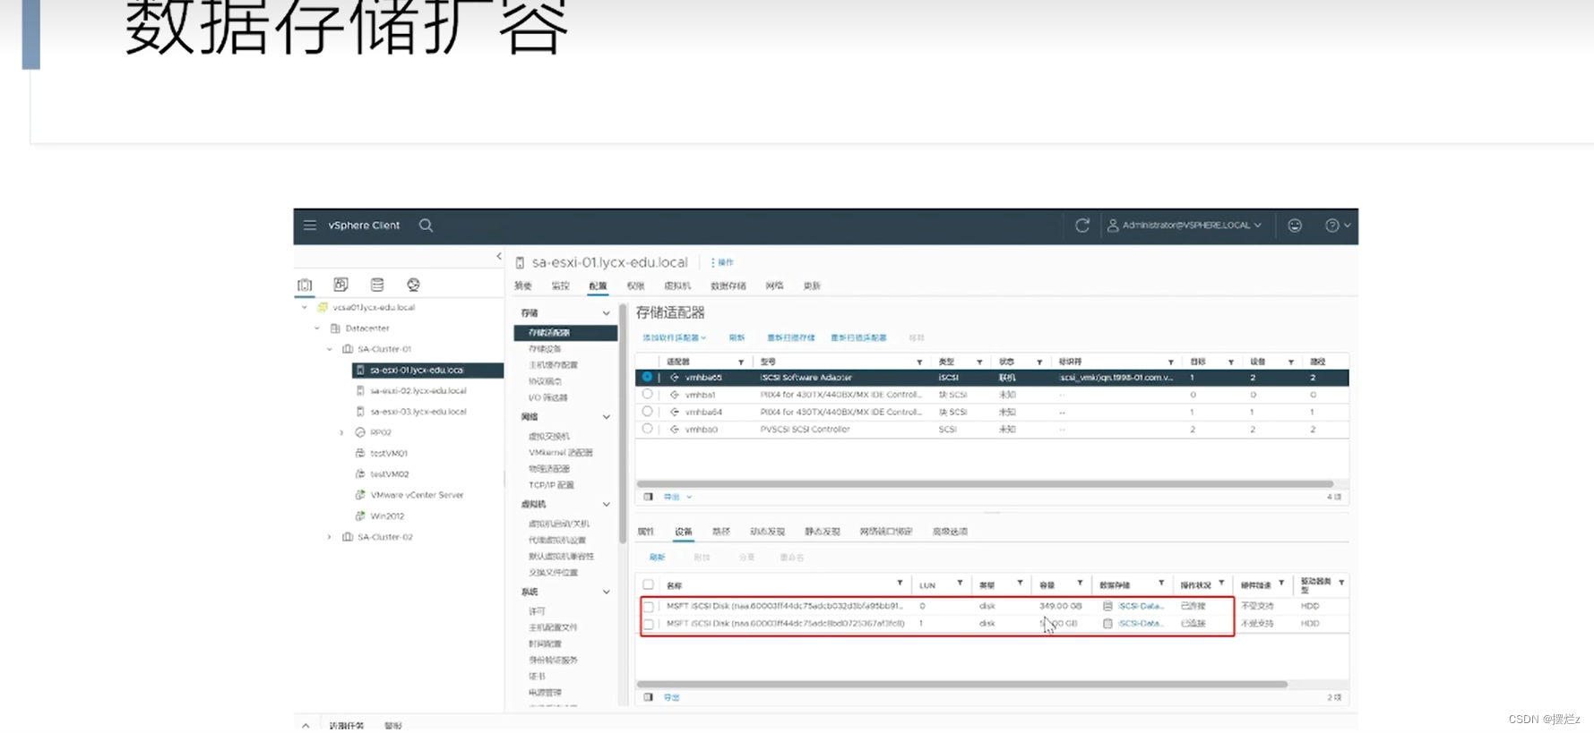The height and width of the screenshot is (733, 1594).
Task: Click the search magnifier icon
Action: (x=427, y=226)
